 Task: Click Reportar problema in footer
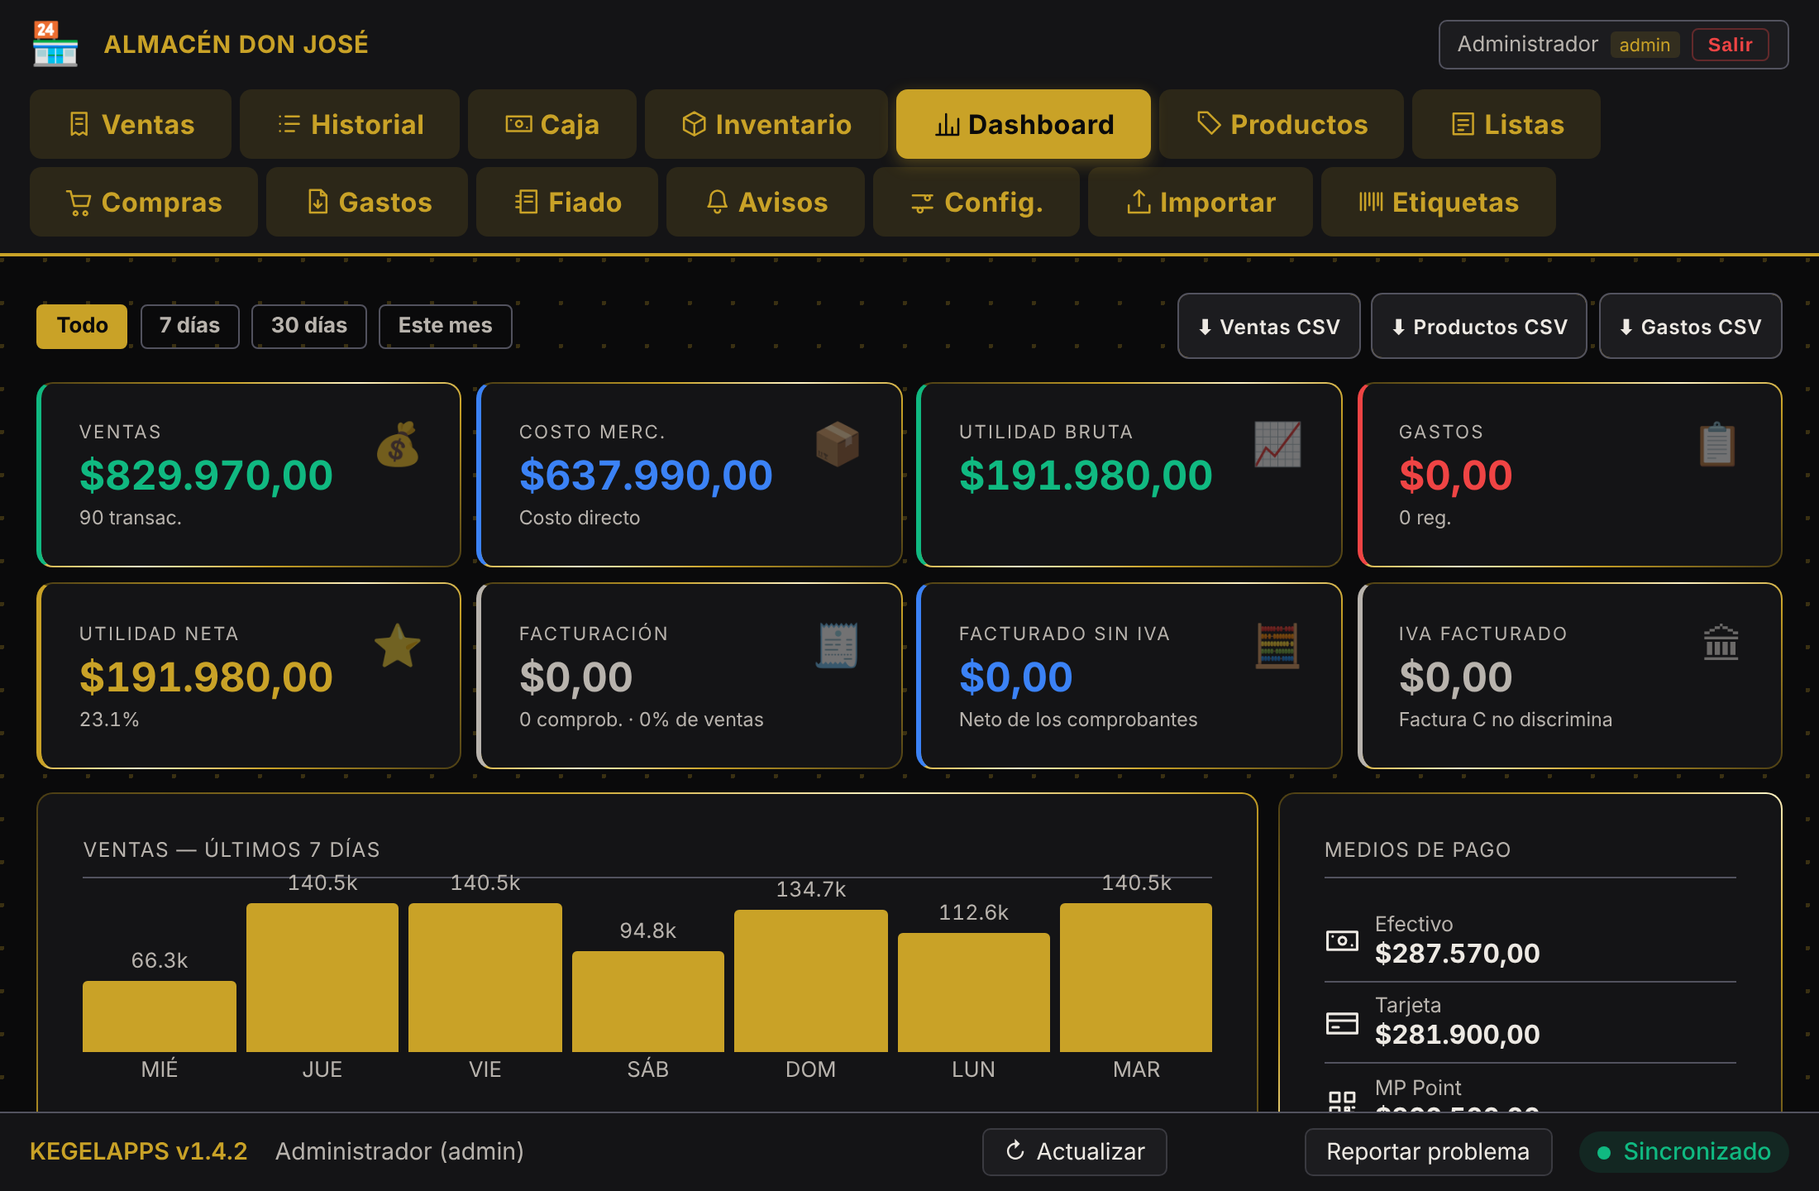point(1429,1151)
